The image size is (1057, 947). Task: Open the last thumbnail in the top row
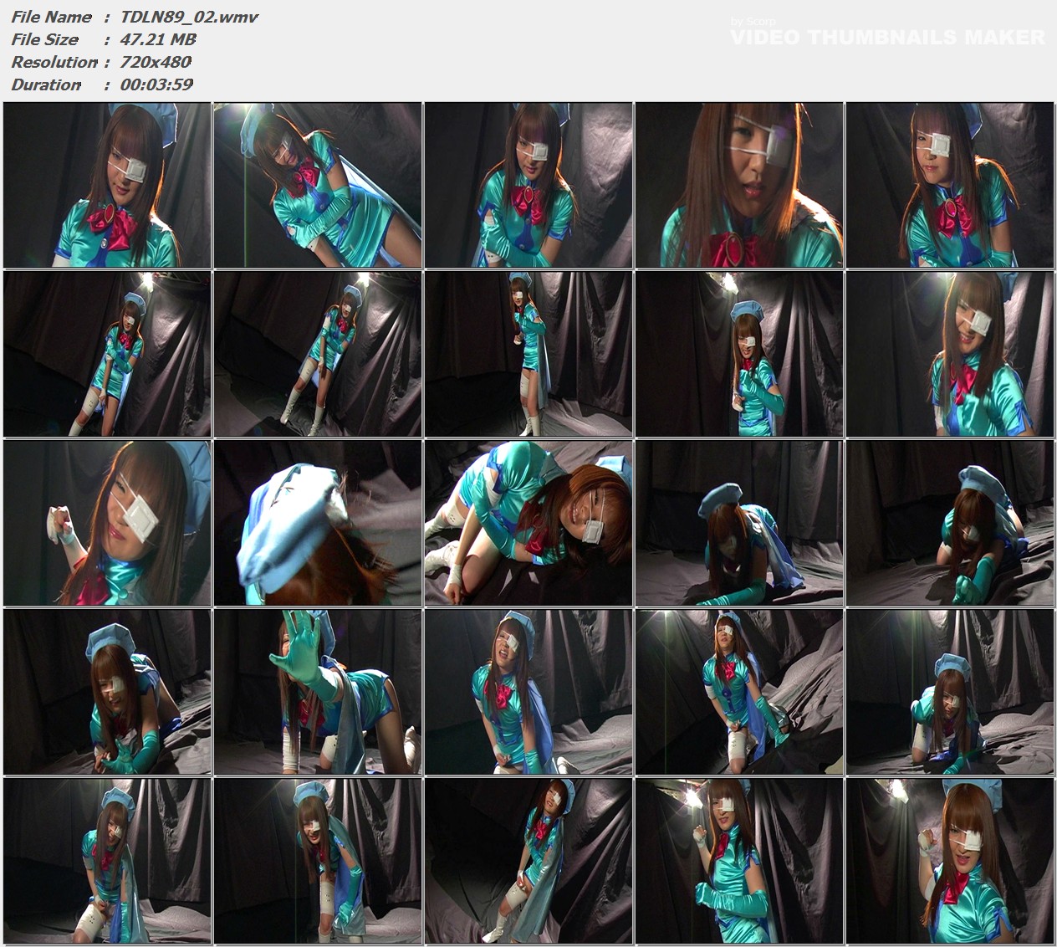(950, 185)
